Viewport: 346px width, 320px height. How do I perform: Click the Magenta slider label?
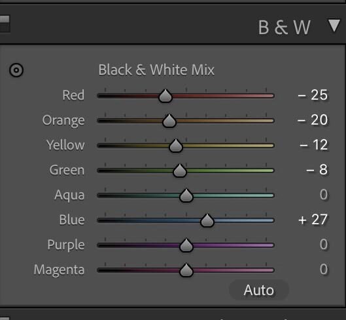click(59, 270)
